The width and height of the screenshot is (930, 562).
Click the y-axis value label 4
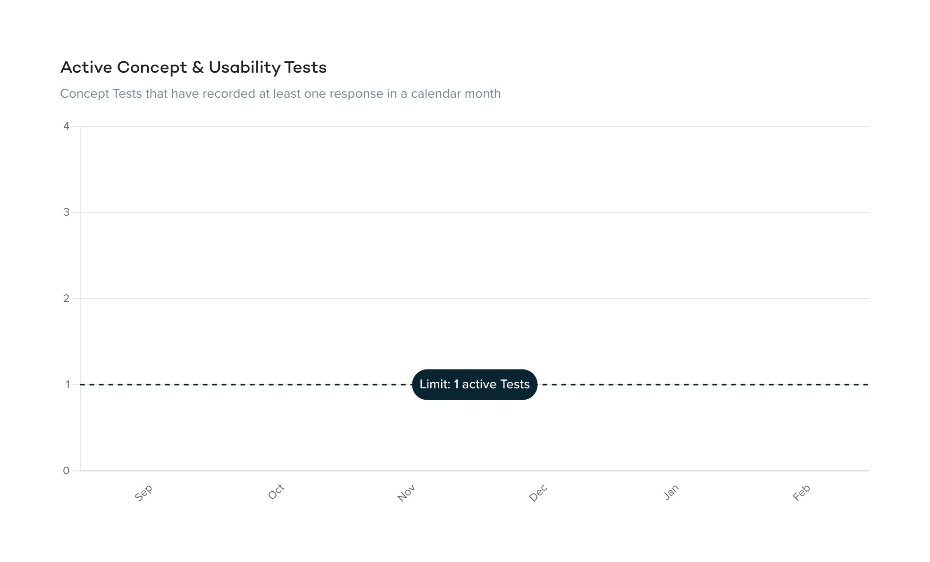67,126
